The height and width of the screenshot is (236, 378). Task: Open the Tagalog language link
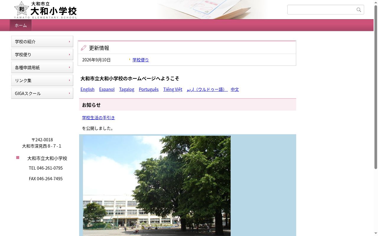[x=127, y=89]
